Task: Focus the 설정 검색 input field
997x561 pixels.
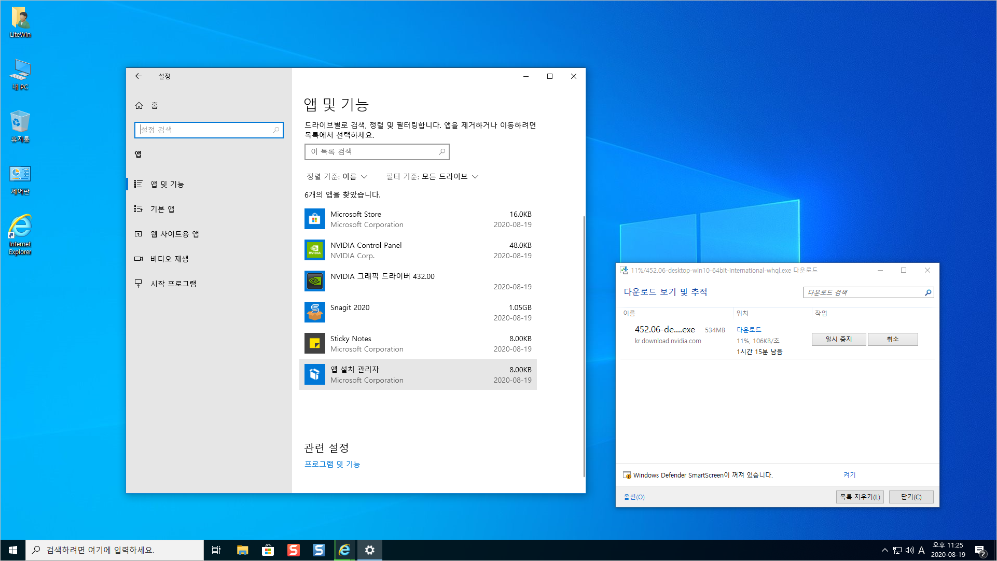Action: pyautogui.click(x=209, y=130)
